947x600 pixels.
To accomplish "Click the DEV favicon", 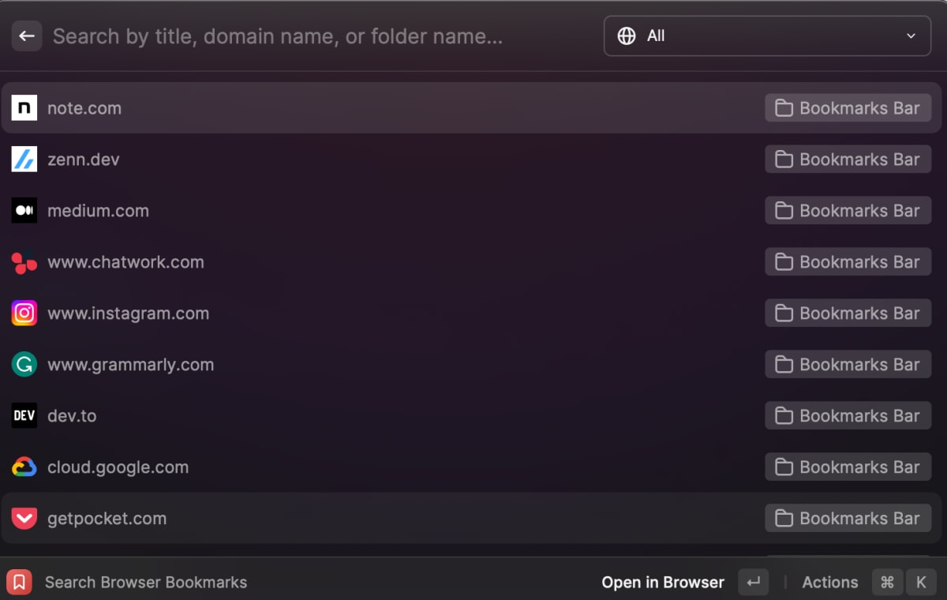I will (24, 416).
